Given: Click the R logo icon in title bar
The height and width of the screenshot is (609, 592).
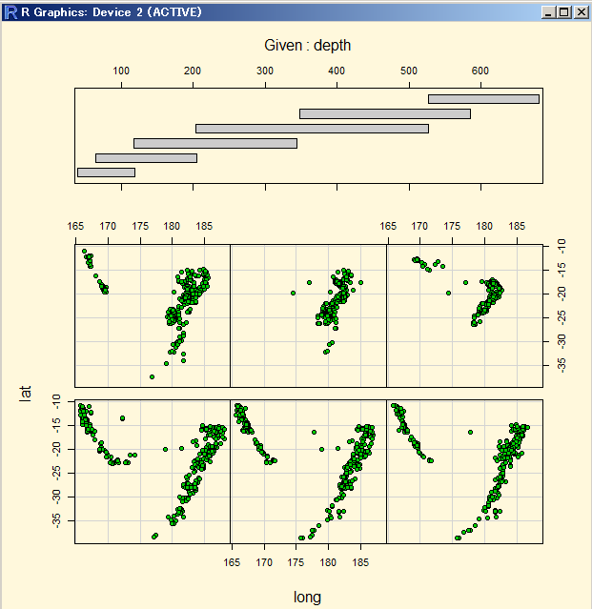Looking at the screenshot, I should pyautogui.click(x=10, y=11).
